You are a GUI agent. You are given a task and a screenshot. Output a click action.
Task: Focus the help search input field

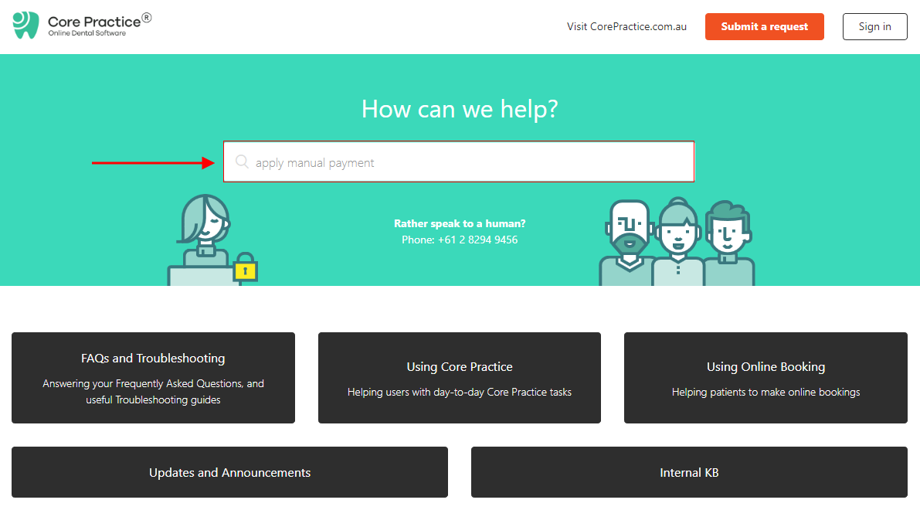459,161
